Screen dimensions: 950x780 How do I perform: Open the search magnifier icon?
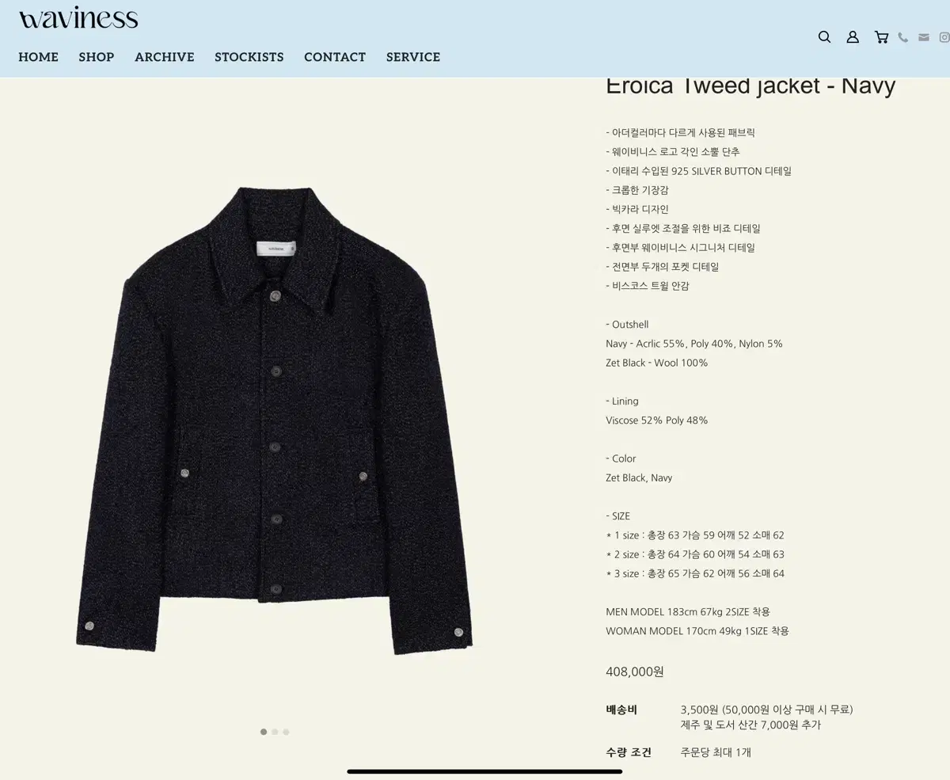click(824, 37)
